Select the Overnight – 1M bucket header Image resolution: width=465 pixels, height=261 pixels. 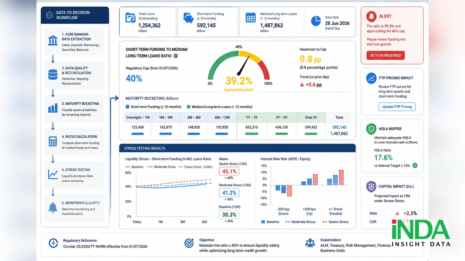(x=138, y=118)
